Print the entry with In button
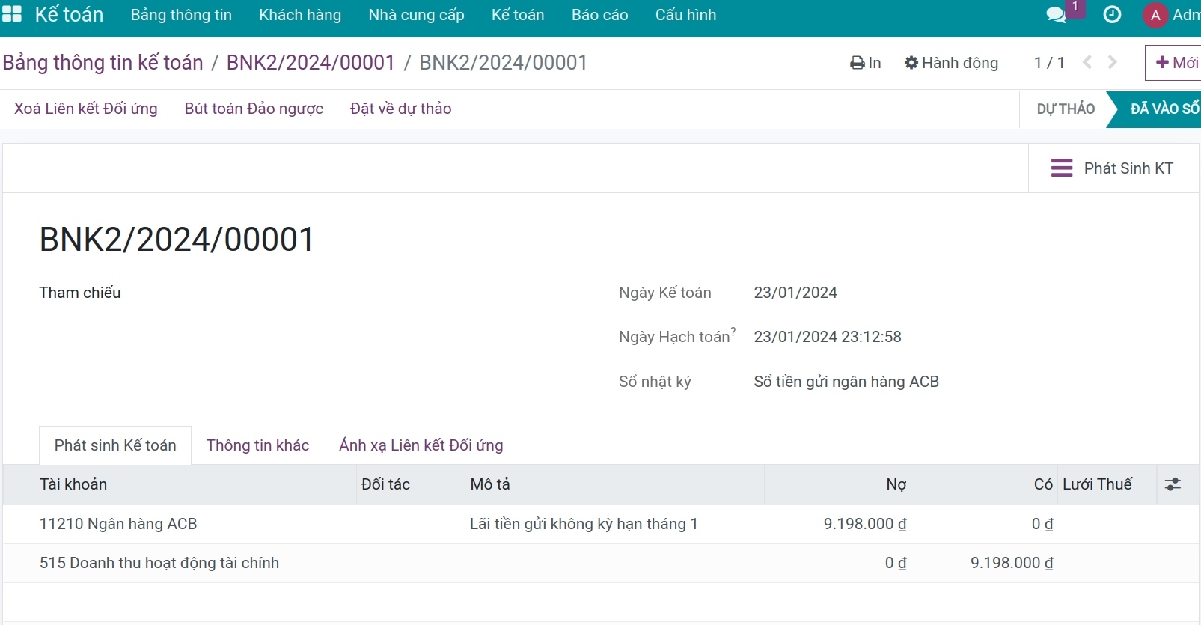 pos(866,63)
